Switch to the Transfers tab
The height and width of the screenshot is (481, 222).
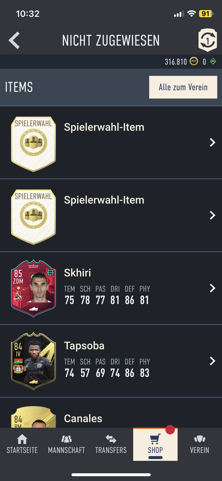point(111,444)
